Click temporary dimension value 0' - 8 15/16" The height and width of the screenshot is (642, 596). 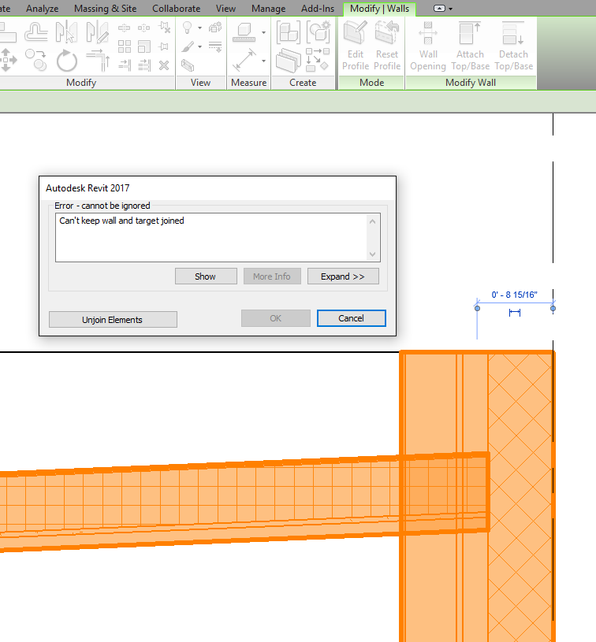pos(515,295)
